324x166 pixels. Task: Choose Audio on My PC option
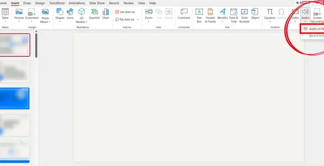312,29
